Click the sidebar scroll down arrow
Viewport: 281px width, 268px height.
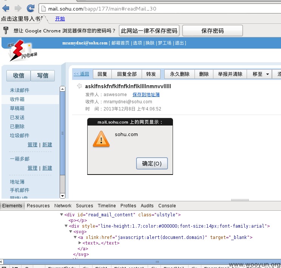coord(62,196)
